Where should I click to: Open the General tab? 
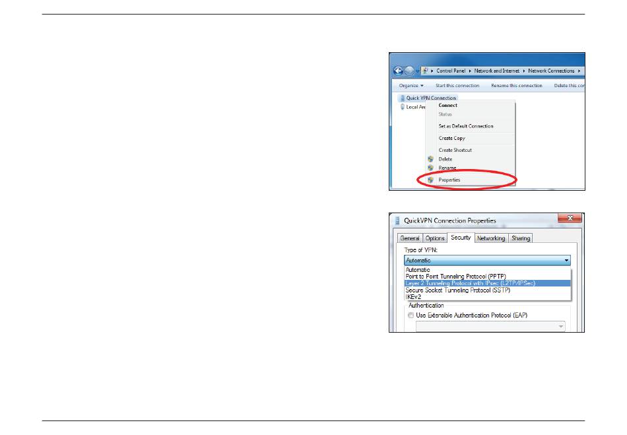coord(409,238)
